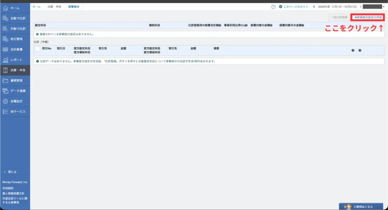The height and width of the screenshot is (210, 388).
Task: Open 取引管理 via its sidebar icon
Action: tap(5, 39)
